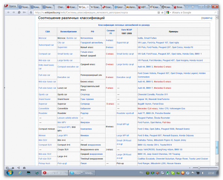Screen dimensions: 223x180
Task: Open the Grand tourer link in США column
Action: coord(44,99)
